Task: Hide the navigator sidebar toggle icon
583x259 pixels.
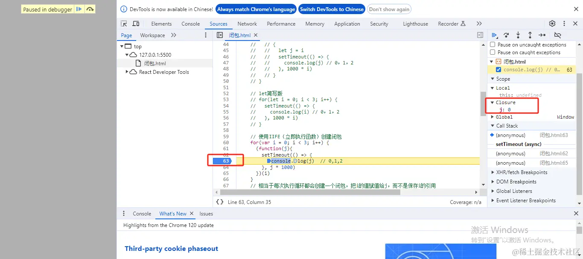Action: (220, 35)
